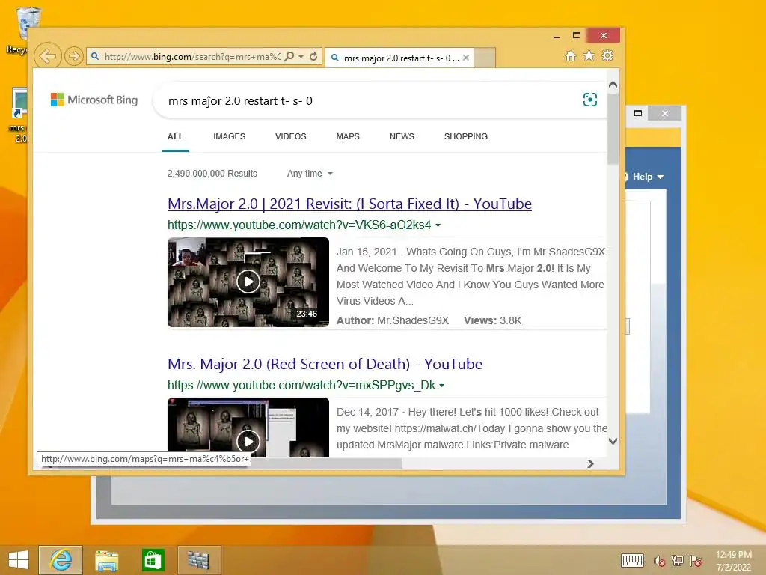This screenshot has width=766, height=575.
Task: Open a new blank tab
Action: (485, 58)
